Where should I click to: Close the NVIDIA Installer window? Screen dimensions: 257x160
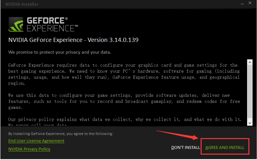(250, 4)
